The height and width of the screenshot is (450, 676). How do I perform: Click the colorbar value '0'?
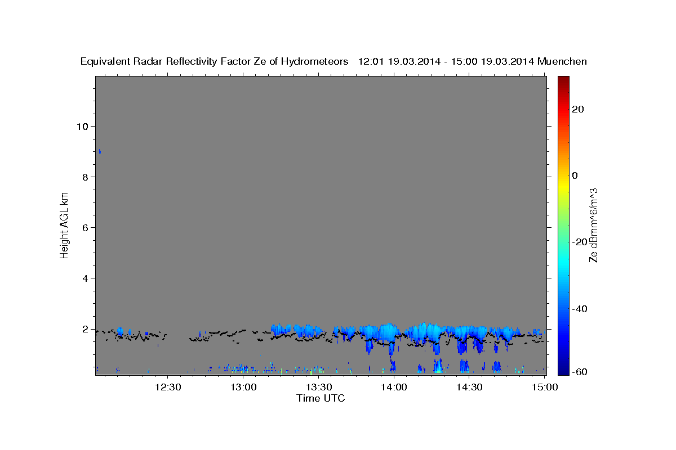[575, 175]
